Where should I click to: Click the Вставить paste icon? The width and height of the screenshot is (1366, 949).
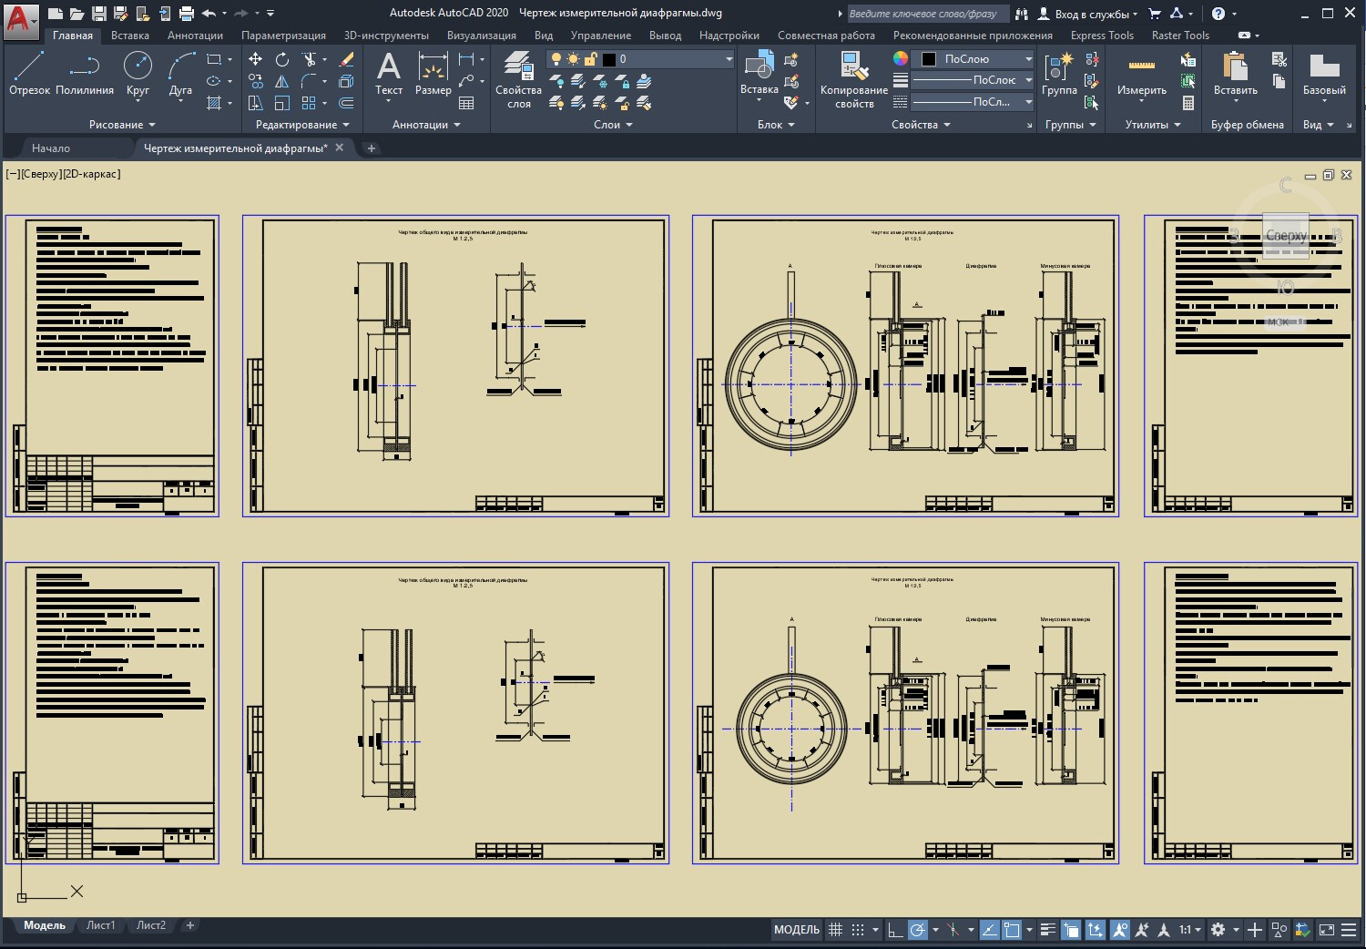1236,73
